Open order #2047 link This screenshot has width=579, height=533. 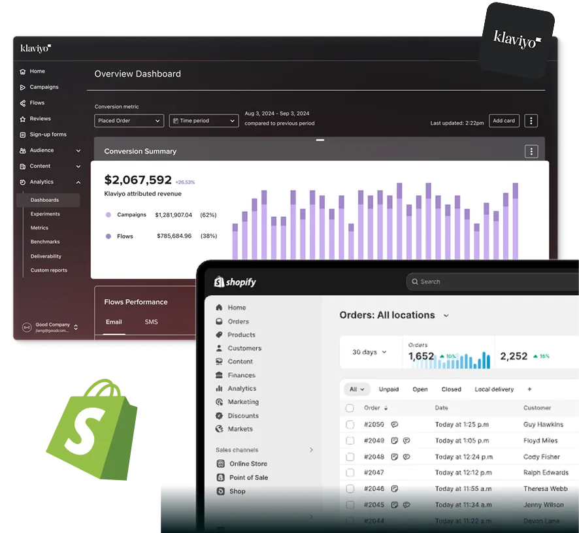(374, 473)
